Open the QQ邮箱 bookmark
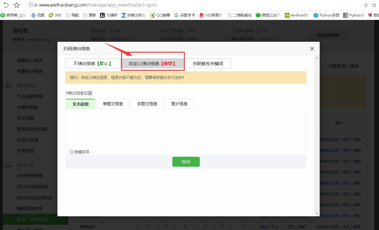Image resolution: width=379 pixels, height=230 pixels. pyautogui.click(x=160, y=15)
